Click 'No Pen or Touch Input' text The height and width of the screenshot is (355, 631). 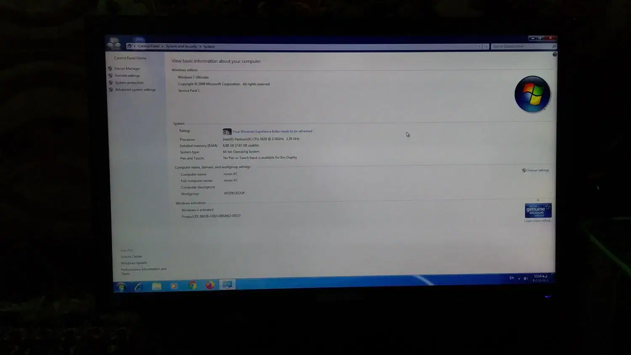pos(260,158)
